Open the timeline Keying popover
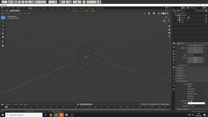The width and height of the screenshot is (208, 117). 16,104
